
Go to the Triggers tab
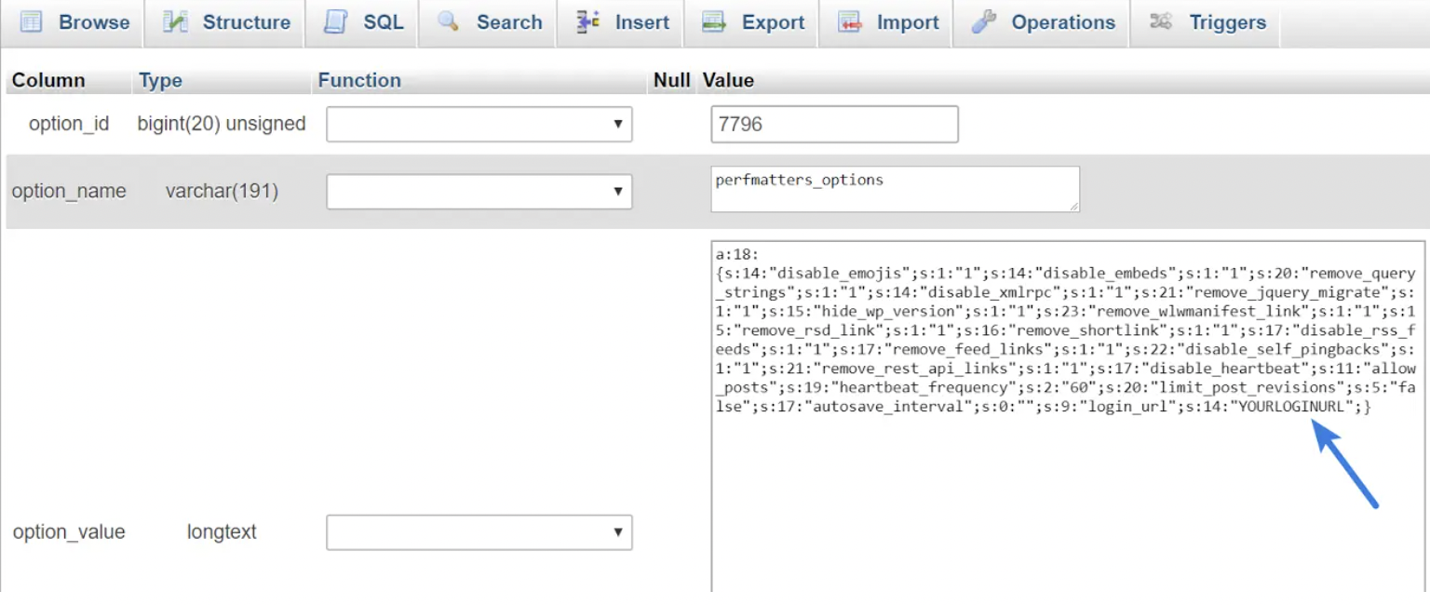[x=1205, y=23]
